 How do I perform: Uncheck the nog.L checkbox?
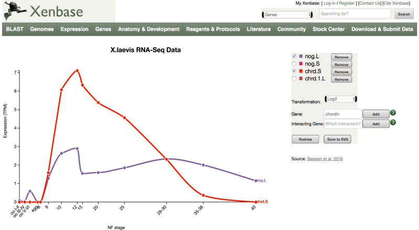click(294, 56)
